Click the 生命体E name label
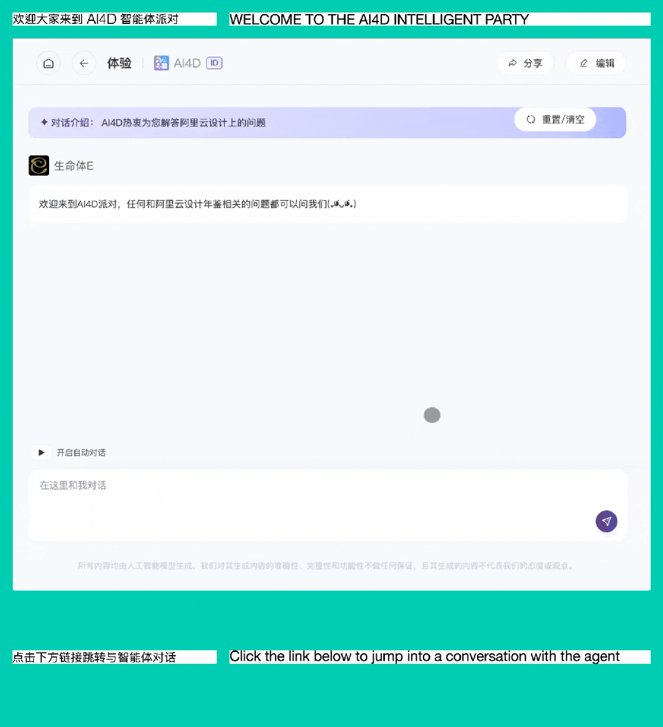Viewport: 663px width, 727px height. click(74, 166)
